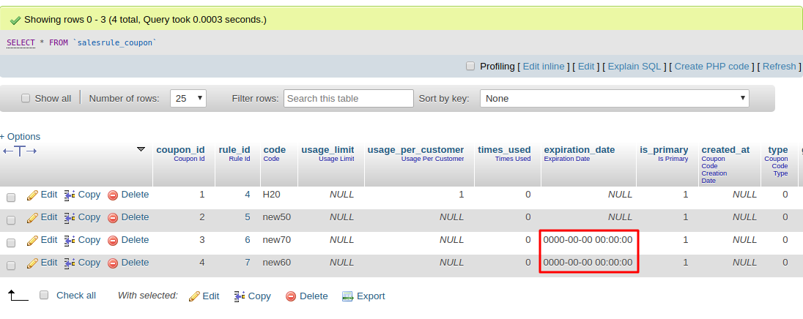Viewport: 803px width, 319px height.
Task: Click the Search this table filter field
Action: (348, 98)
